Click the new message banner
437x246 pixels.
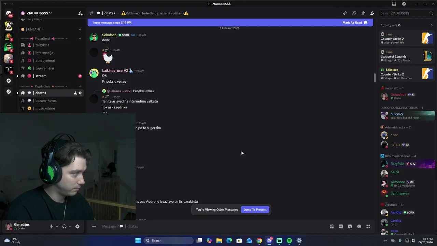pyautogui.click(x=230, y=23)
